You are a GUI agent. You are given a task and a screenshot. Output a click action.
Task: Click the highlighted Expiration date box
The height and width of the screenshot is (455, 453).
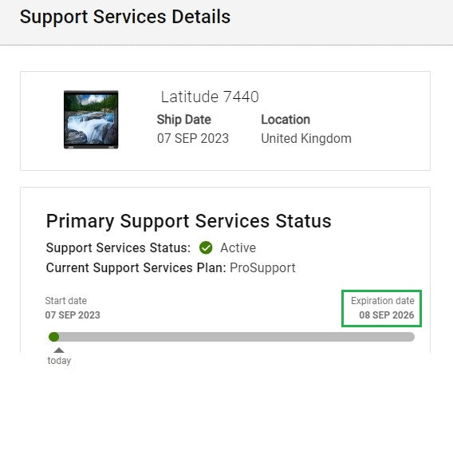[382, 308]
